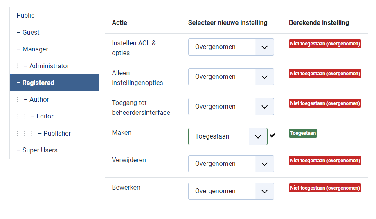Click the green Toegestaan status badge
Viewport: 376px width, 219px height.
pos(303,133)
